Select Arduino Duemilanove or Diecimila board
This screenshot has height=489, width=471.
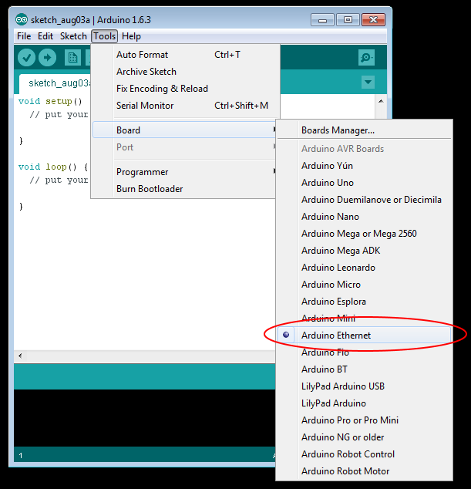tap(364, 200)
